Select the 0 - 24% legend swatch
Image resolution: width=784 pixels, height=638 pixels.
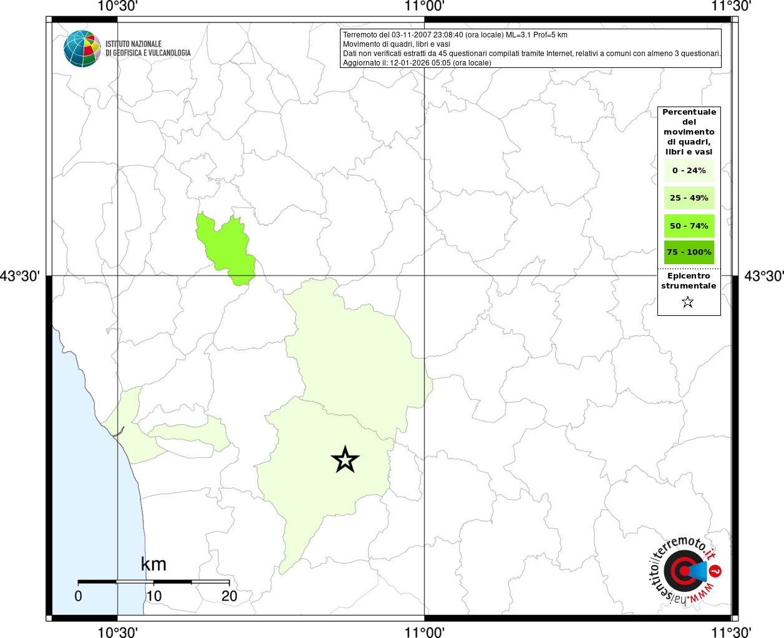(689, 171)
